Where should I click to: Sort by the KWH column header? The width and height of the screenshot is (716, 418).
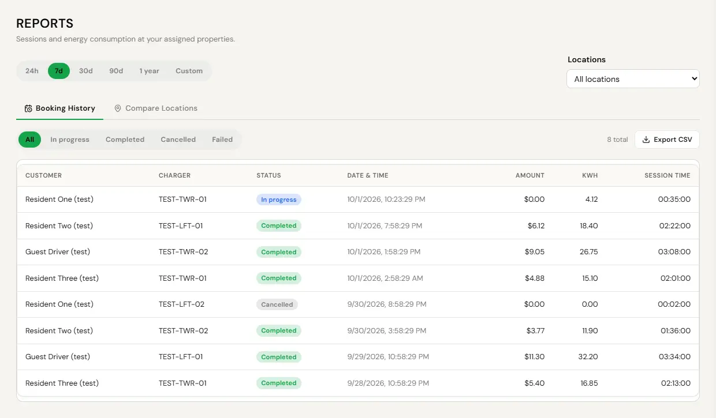590,175
